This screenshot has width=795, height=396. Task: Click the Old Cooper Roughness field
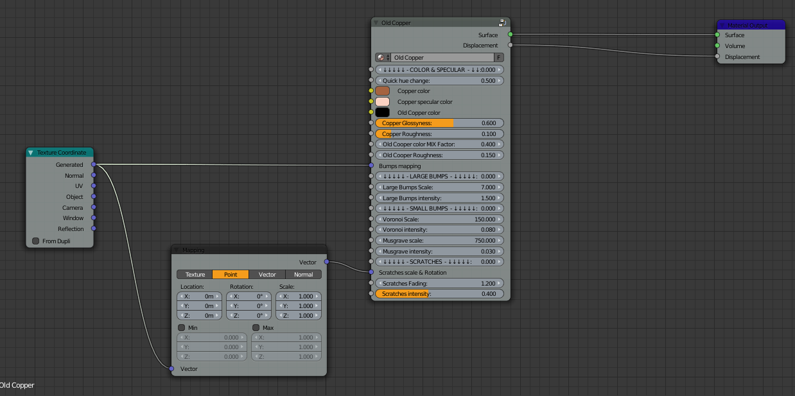440,155
